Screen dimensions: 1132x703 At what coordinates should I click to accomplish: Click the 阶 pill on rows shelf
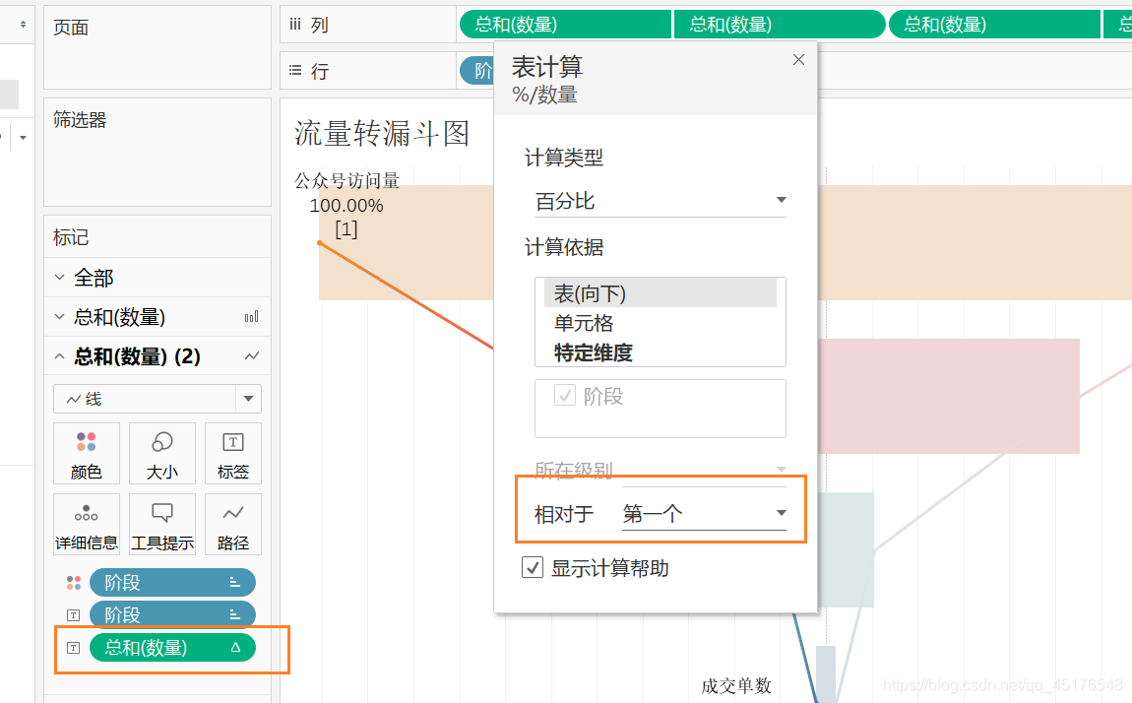pyautogui.click(x=476, y=70)
